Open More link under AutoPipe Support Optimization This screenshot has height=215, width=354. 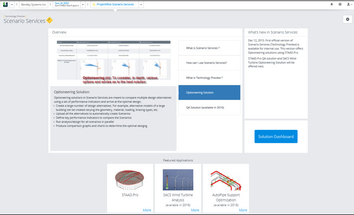click(243, 210)
